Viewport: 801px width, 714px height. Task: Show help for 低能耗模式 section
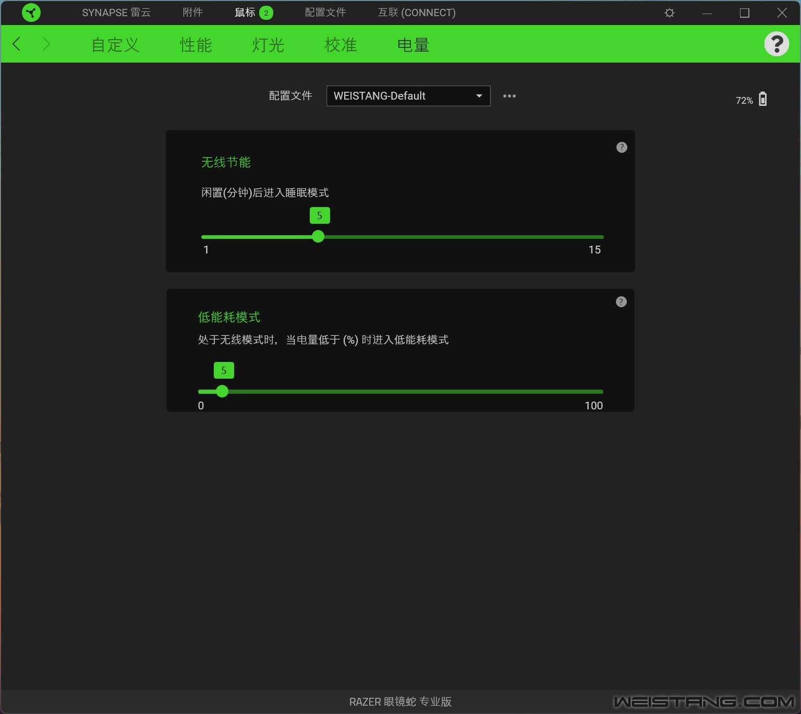tap(621, 301)
